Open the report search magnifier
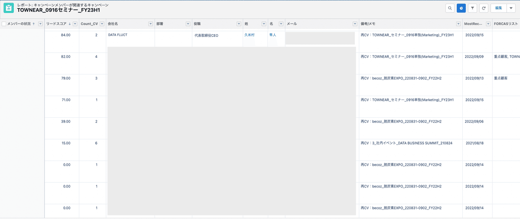 pyautogui.click(x=450, y=8)
